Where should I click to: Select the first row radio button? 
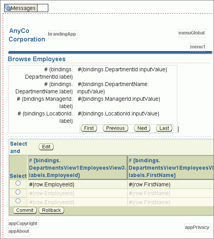click(18, 183)
